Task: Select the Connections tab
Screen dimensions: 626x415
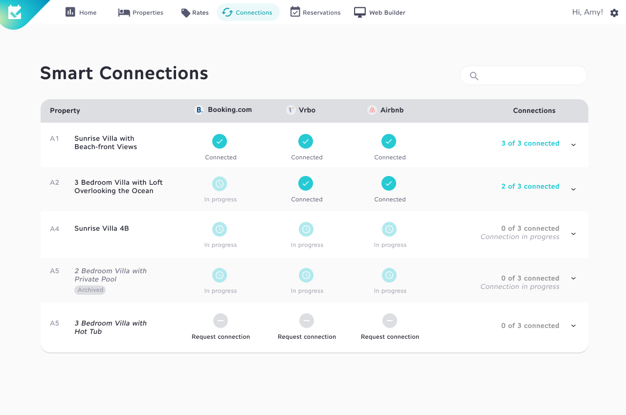Action: [248, 12]
